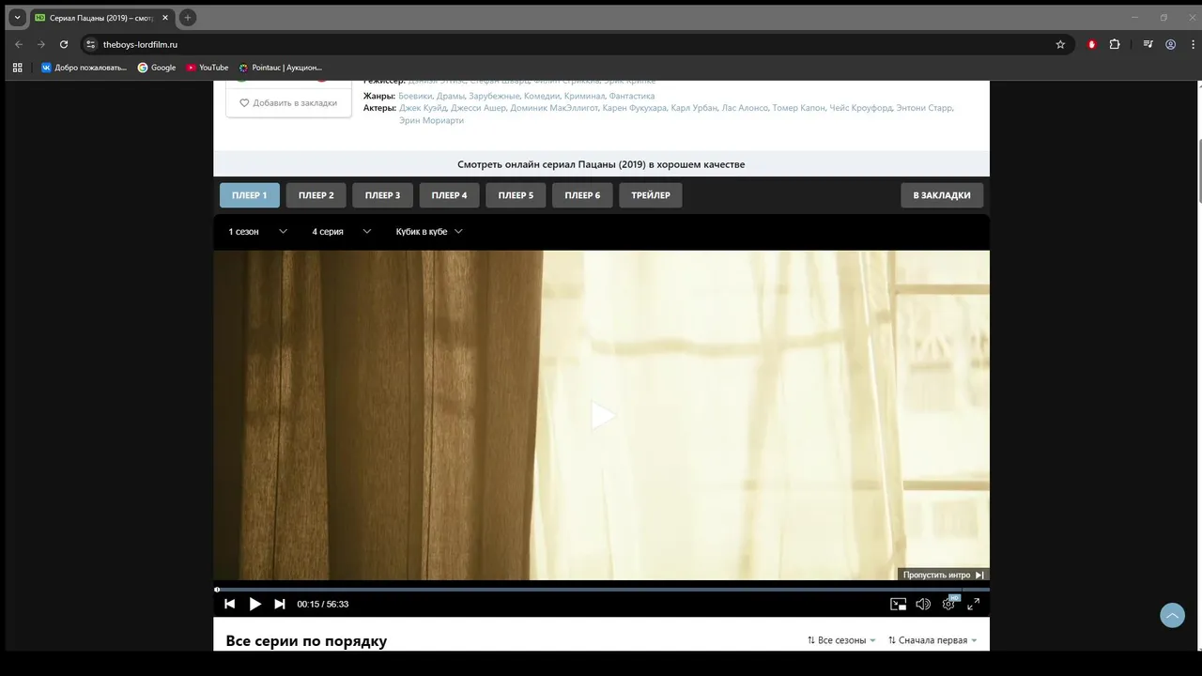View site information icon in address bar

[91, 44]
